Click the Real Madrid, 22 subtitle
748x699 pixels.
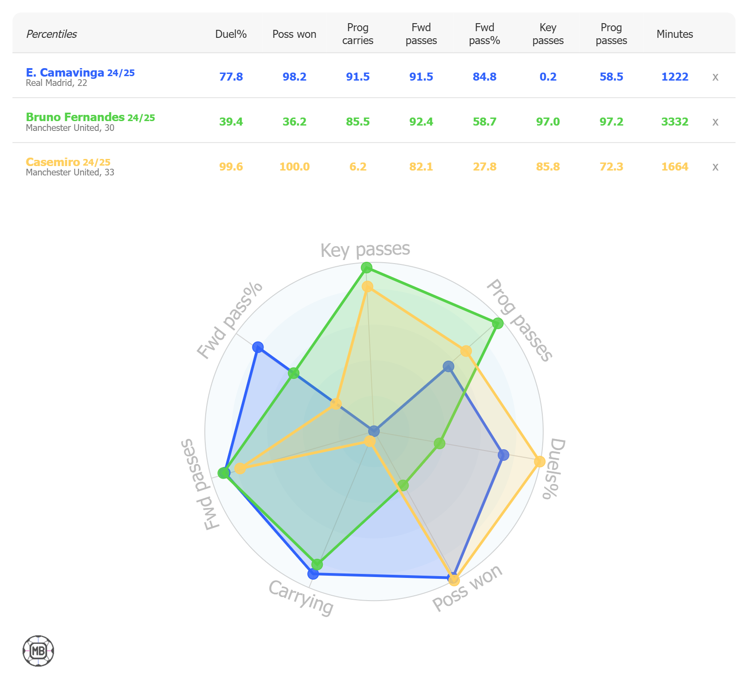pos(57,83)
